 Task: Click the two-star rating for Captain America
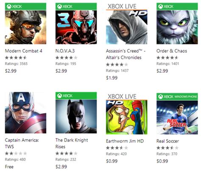coord(16,153)
